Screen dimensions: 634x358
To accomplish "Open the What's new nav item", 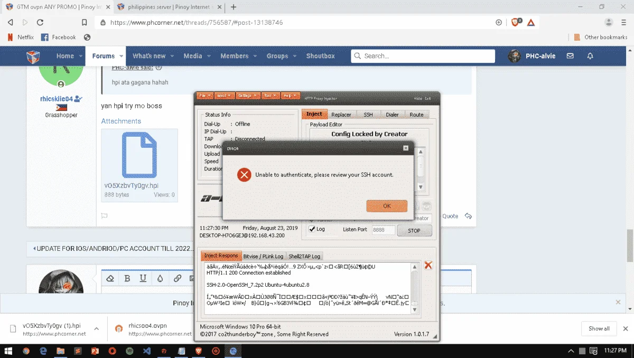I will click(x=149, y=56).
